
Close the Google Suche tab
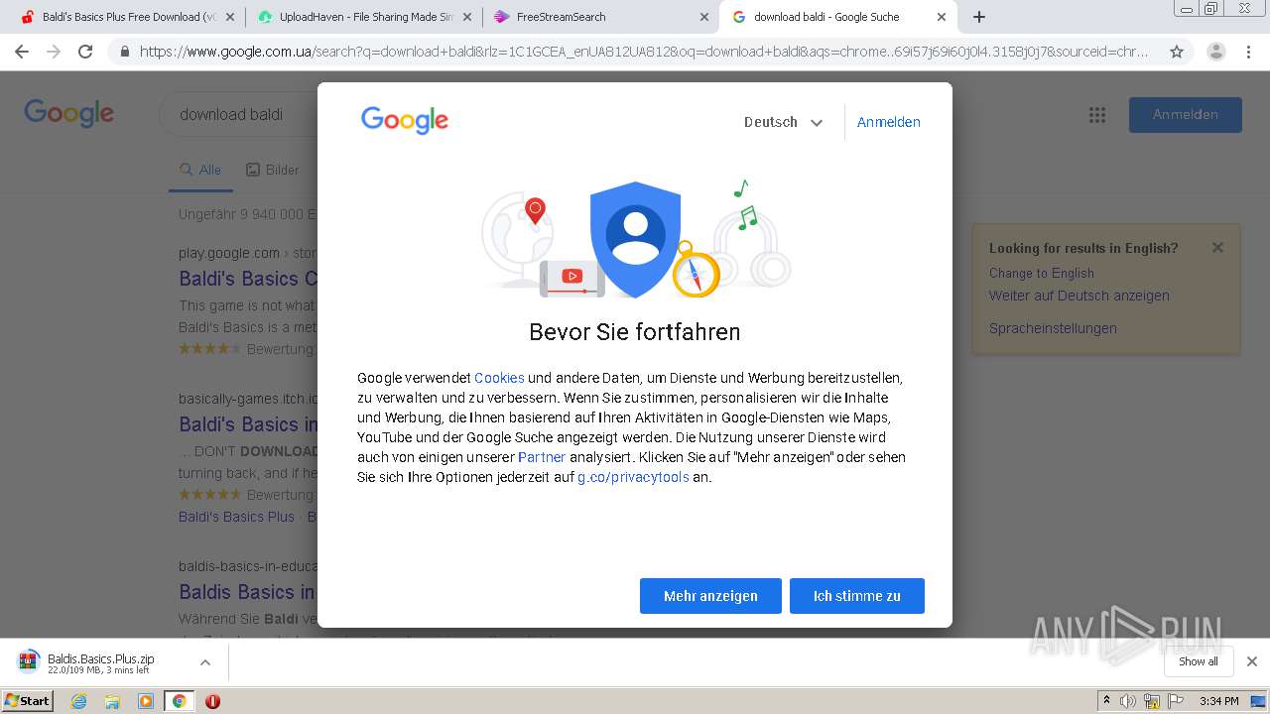pos(942,17)
